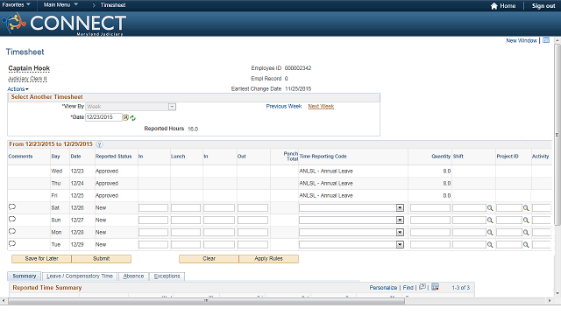Switch to the Leave / Compensatory Time tab
Image resolution: width=561 pixels, height=315 pixels.
point(80,276)
